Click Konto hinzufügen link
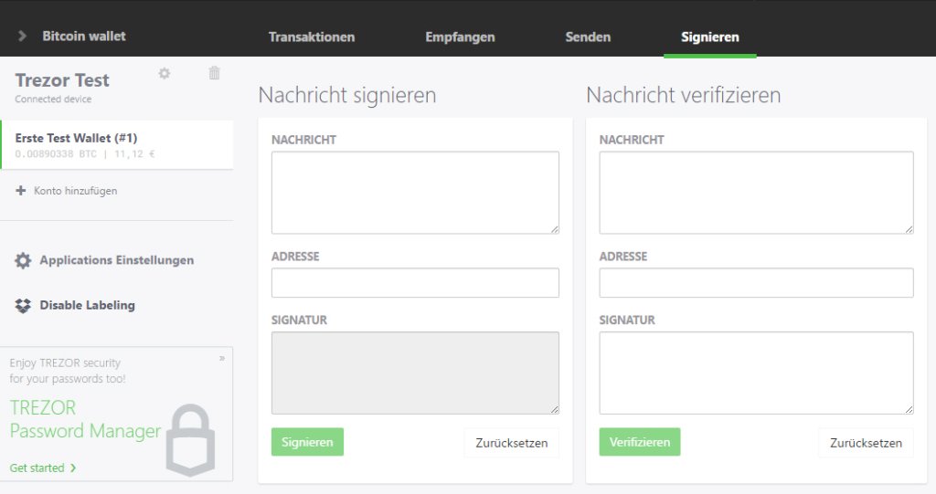 point(75,191)
